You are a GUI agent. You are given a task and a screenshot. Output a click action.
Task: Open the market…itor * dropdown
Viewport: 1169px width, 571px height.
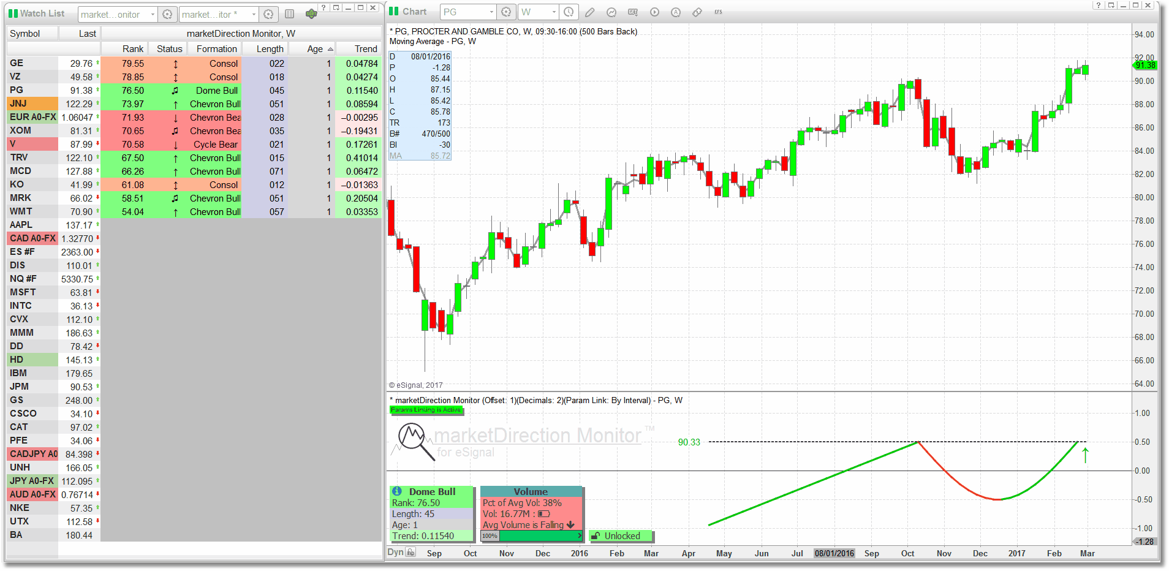click(254, 14)
